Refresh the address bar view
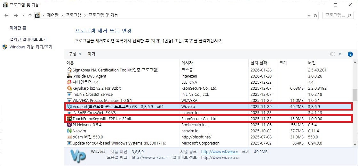Viewport: 358px width, 166px height. [315, 16]
